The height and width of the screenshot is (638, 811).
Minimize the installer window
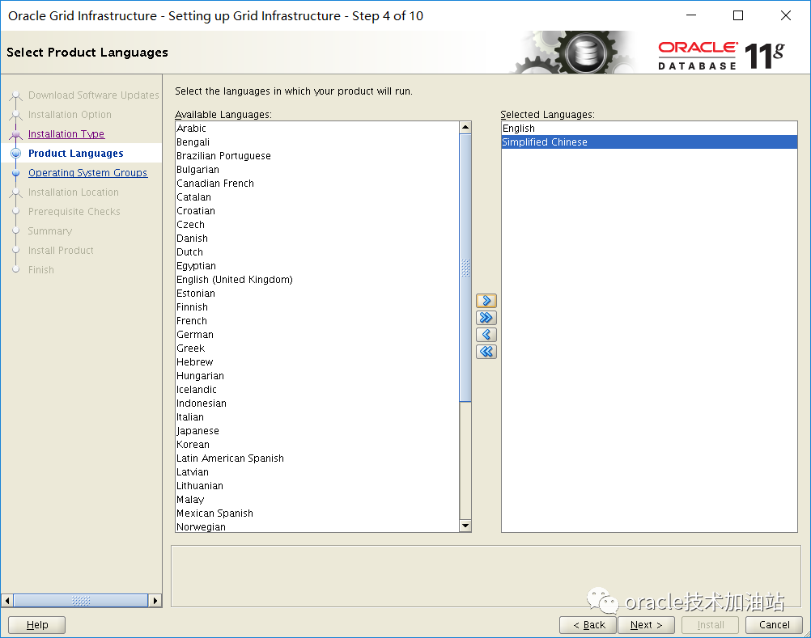pyautogui.click(x=691, y=15)
